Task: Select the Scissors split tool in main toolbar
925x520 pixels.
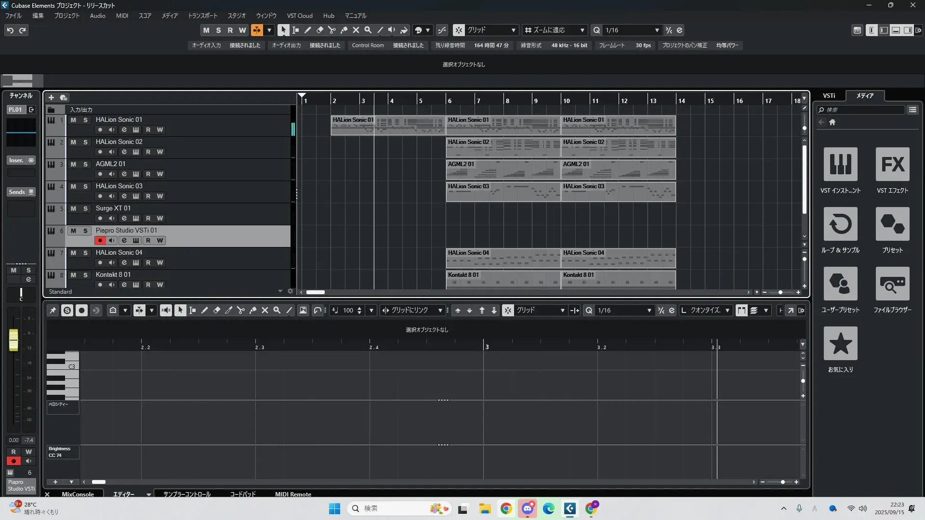Action: [331, 30]
